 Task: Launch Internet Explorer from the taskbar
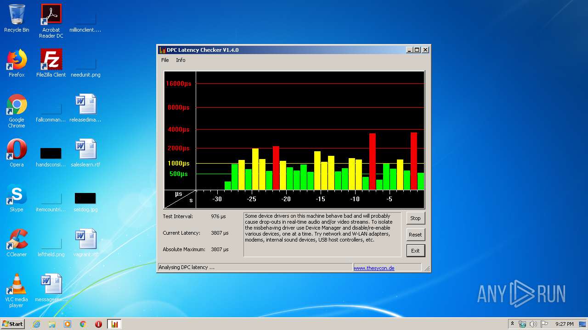(36, 324)
